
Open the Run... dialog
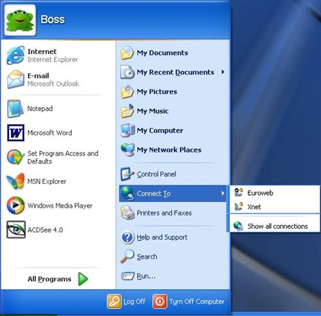(173, 276)
